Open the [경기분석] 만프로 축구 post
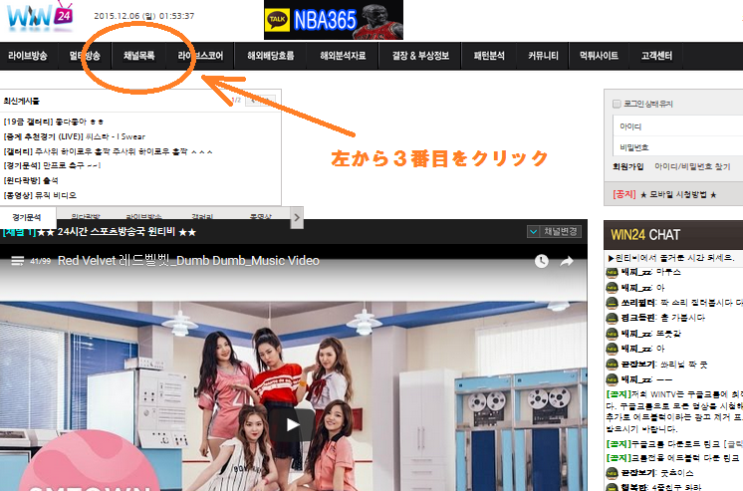The height and width of the screenshot is (491, 743). point(52,165)
